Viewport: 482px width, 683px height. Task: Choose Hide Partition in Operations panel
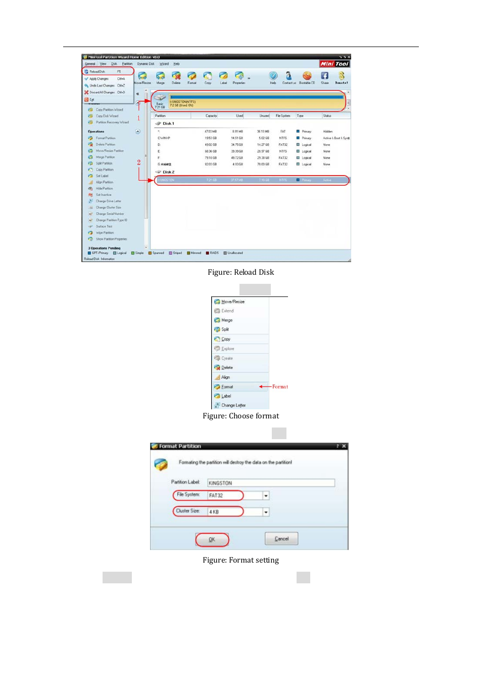pyautogui.click(x=105, y=189)
